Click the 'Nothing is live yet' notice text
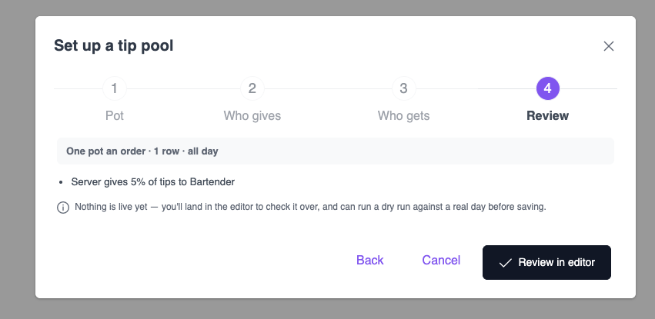Screen dimensions: 655x319 click(x=310, y=207)
